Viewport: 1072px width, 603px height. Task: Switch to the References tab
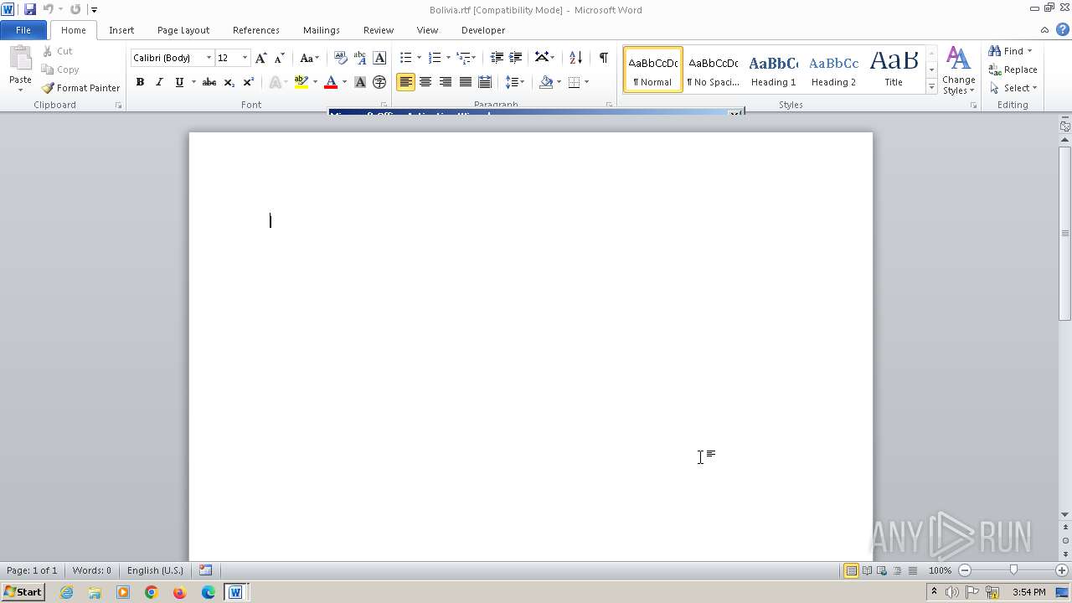(x=256, y=30)
